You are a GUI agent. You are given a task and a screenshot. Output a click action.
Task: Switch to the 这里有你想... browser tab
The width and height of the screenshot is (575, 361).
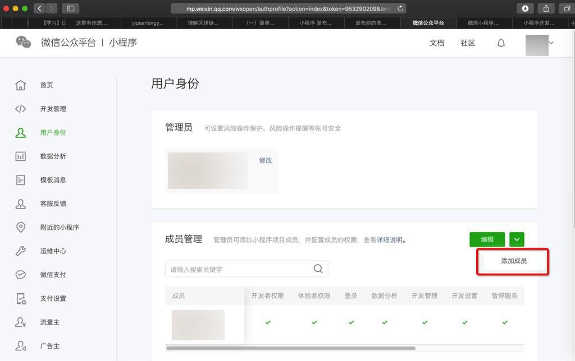point(92,22)
